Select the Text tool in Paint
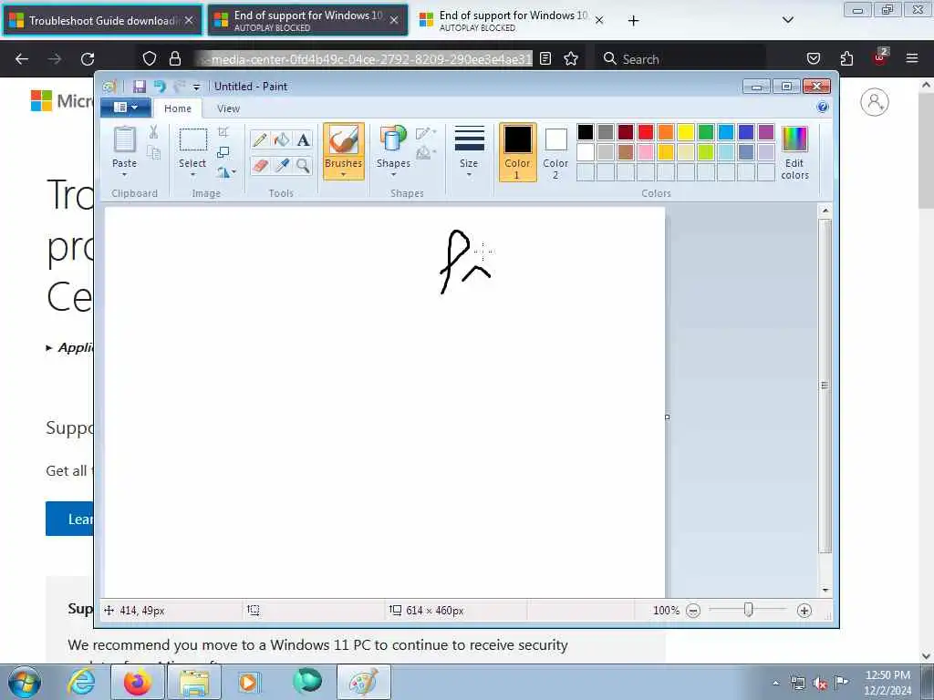934x700 pixels. (303, 139)
